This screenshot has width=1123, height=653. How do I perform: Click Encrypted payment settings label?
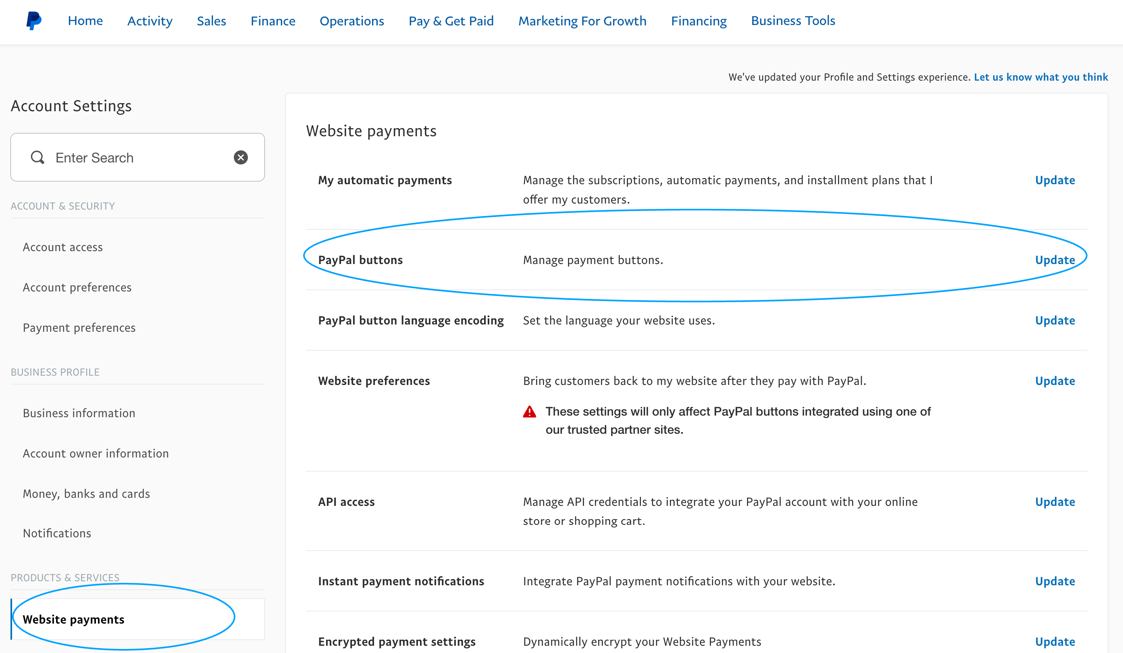tap(397, 642)
